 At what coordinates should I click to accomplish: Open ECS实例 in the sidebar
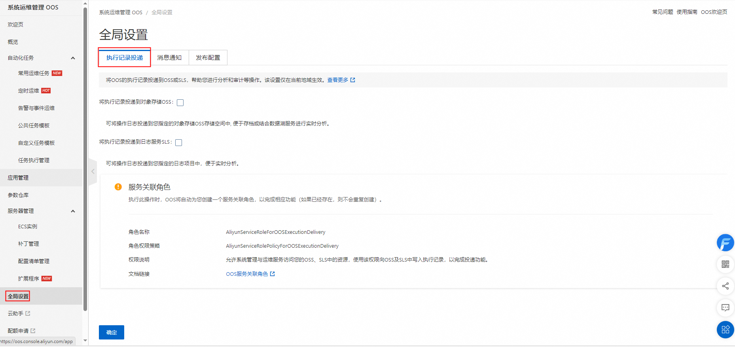click(28, 226)
